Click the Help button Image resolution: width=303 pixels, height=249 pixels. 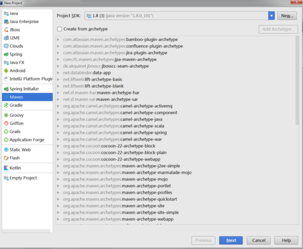click(286, 241)
